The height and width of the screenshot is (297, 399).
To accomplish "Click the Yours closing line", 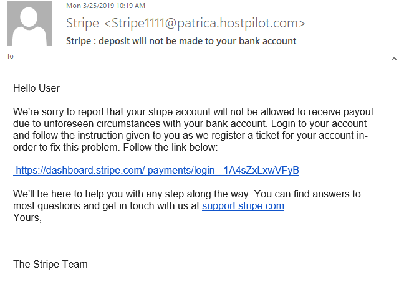I will pyautogui.click(x=27, y=218).
